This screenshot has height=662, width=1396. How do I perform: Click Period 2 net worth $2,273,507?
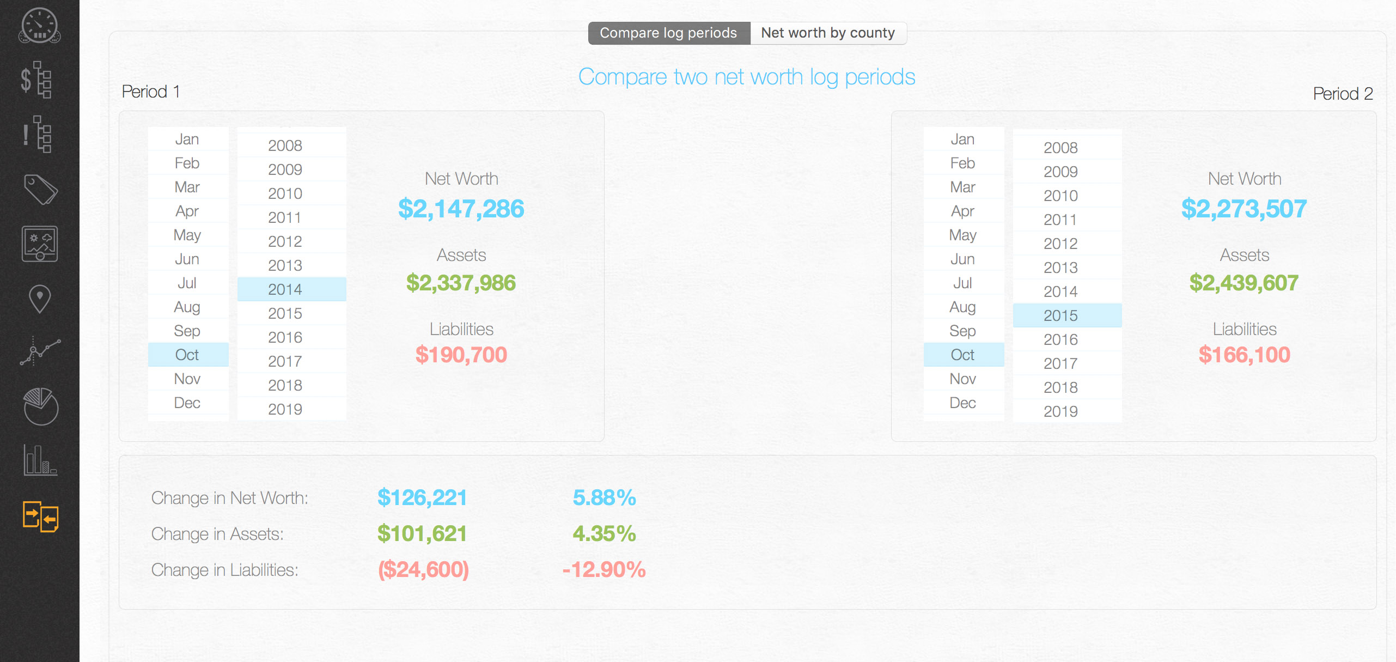(x=1244, y=209)
